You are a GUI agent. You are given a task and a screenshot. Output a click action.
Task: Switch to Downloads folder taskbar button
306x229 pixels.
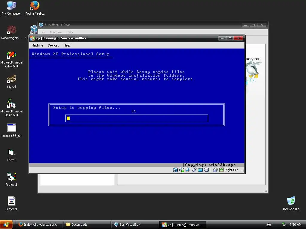click(x=87, y=225)
